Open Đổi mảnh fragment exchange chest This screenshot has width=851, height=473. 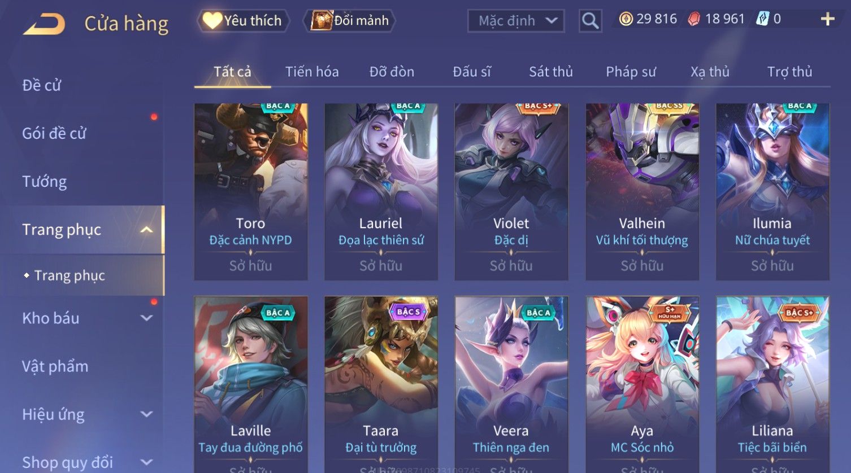coord(349,20)
